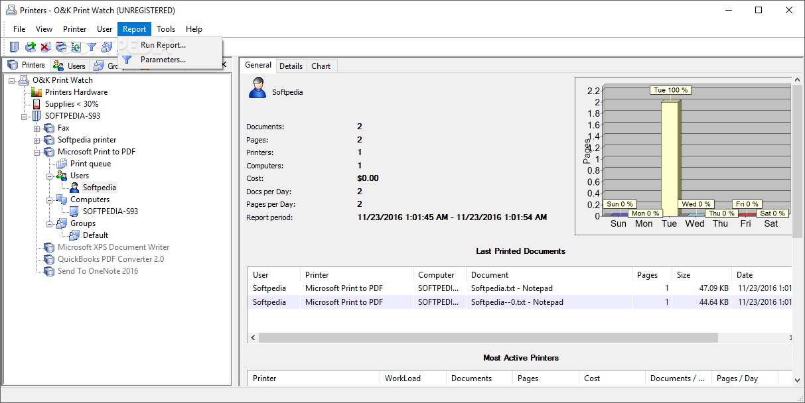Collapse the O&K Print Watch root node
This screenshot has width=805, height=403.
tap(12, 80)
